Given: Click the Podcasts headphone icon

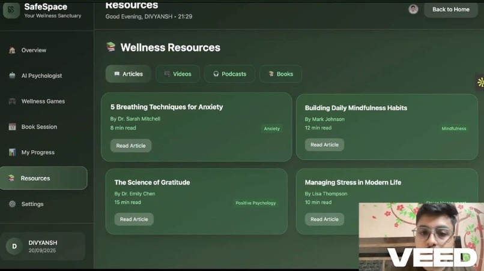Looking at the screenshot, I should point(216,74).
